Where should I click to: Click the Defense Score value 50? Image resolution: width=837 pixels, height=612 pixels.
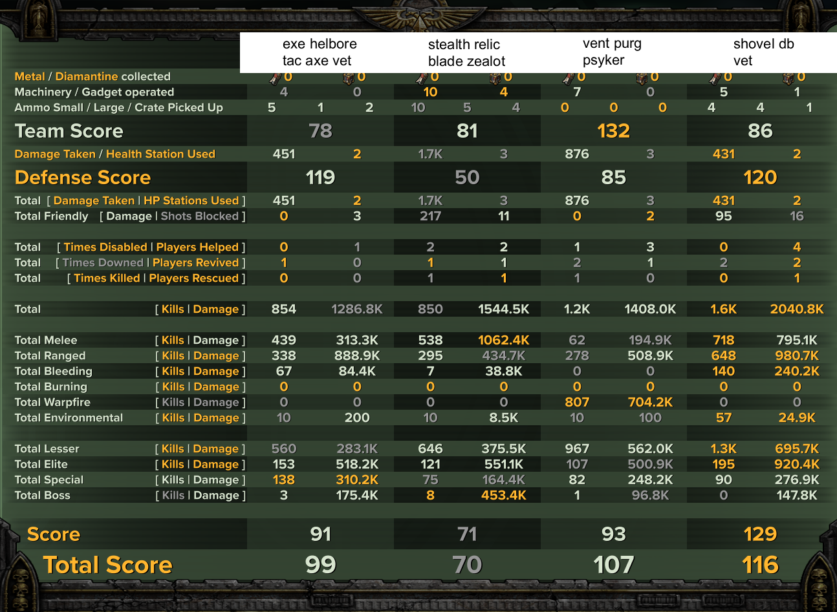[467, 178]
